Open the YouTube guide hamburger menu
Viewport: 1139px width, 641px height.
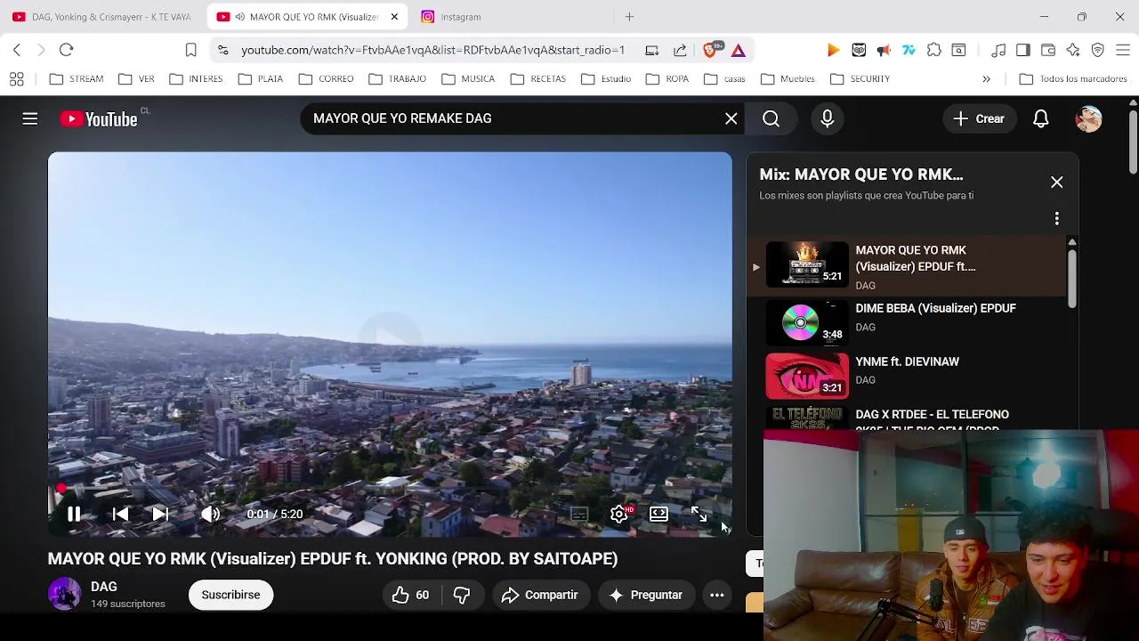tap(30, 118)
